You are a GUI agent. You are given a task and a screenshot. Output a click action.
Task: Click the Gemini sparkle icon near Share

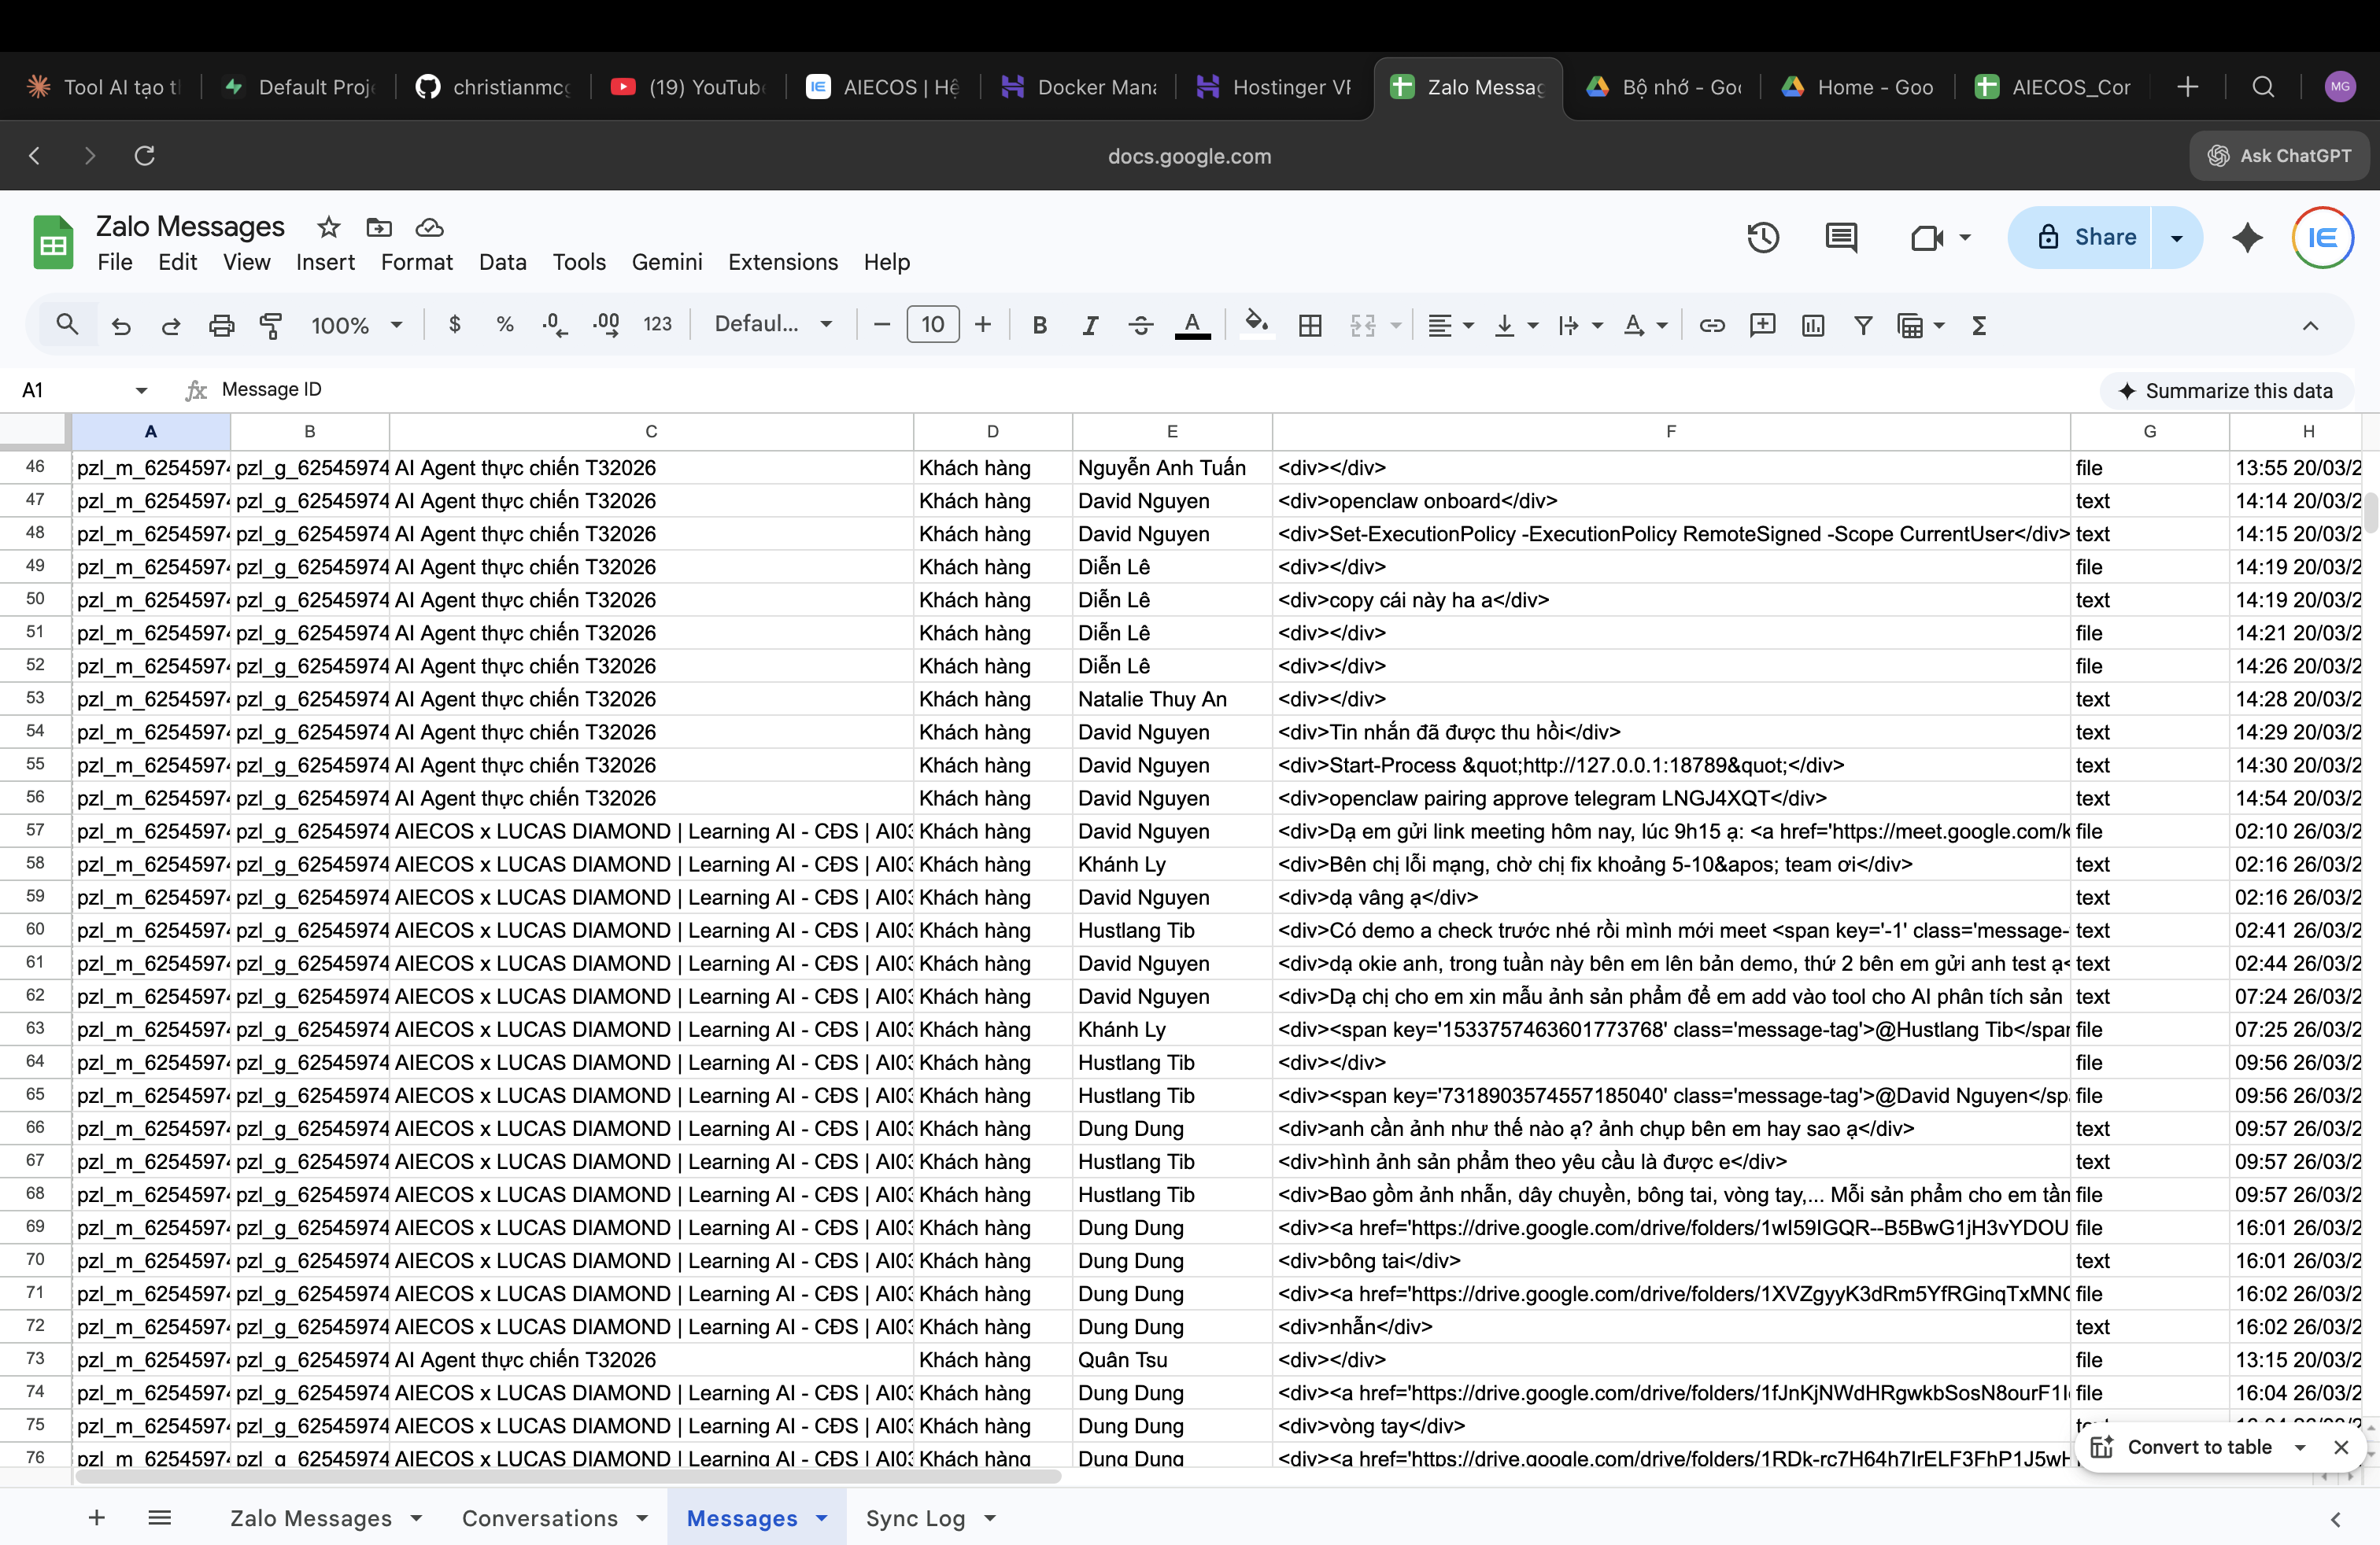[2247, 237]
